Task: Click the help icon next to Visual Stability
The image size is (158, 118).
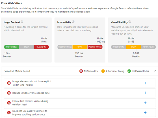Action: tap(130, 22)
